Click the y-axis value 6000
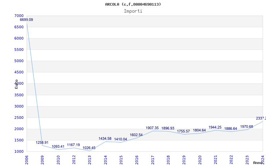 [x=19, y=38]
